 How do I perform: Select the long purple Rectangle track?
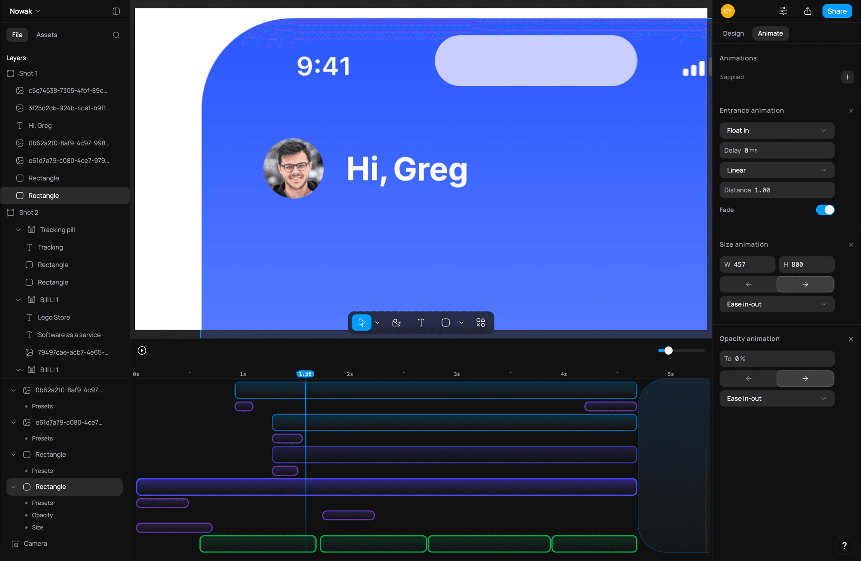pos(386,487)
